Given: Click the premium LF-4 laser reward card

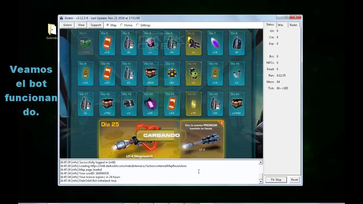Looking at the screenshot, I should point(202,140).
